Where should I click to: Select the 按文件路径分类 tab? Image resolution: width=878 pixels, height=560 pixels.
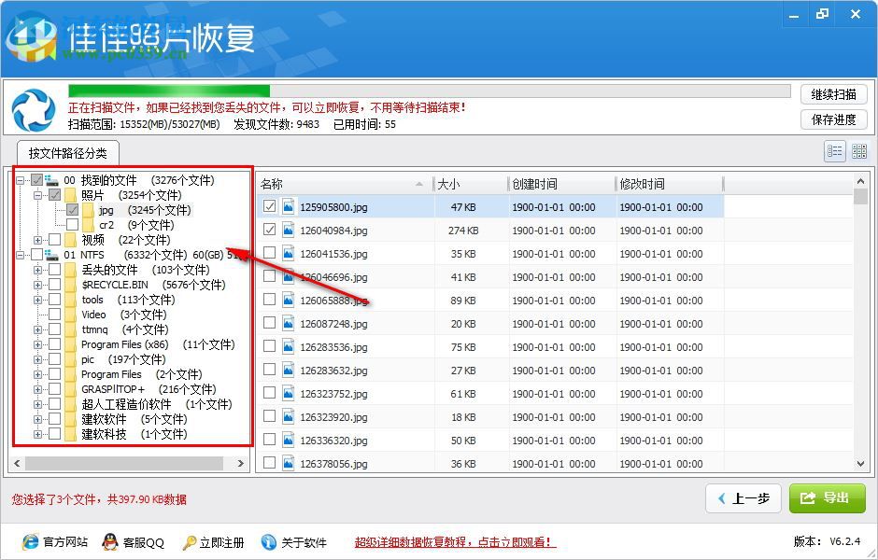[x=67, y=151]
